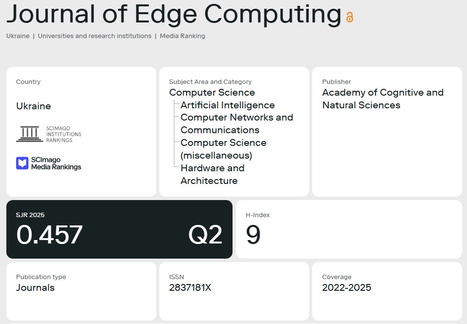Select the Computer Science subject area
The image size is (467, 324).
tap(212, 93)
